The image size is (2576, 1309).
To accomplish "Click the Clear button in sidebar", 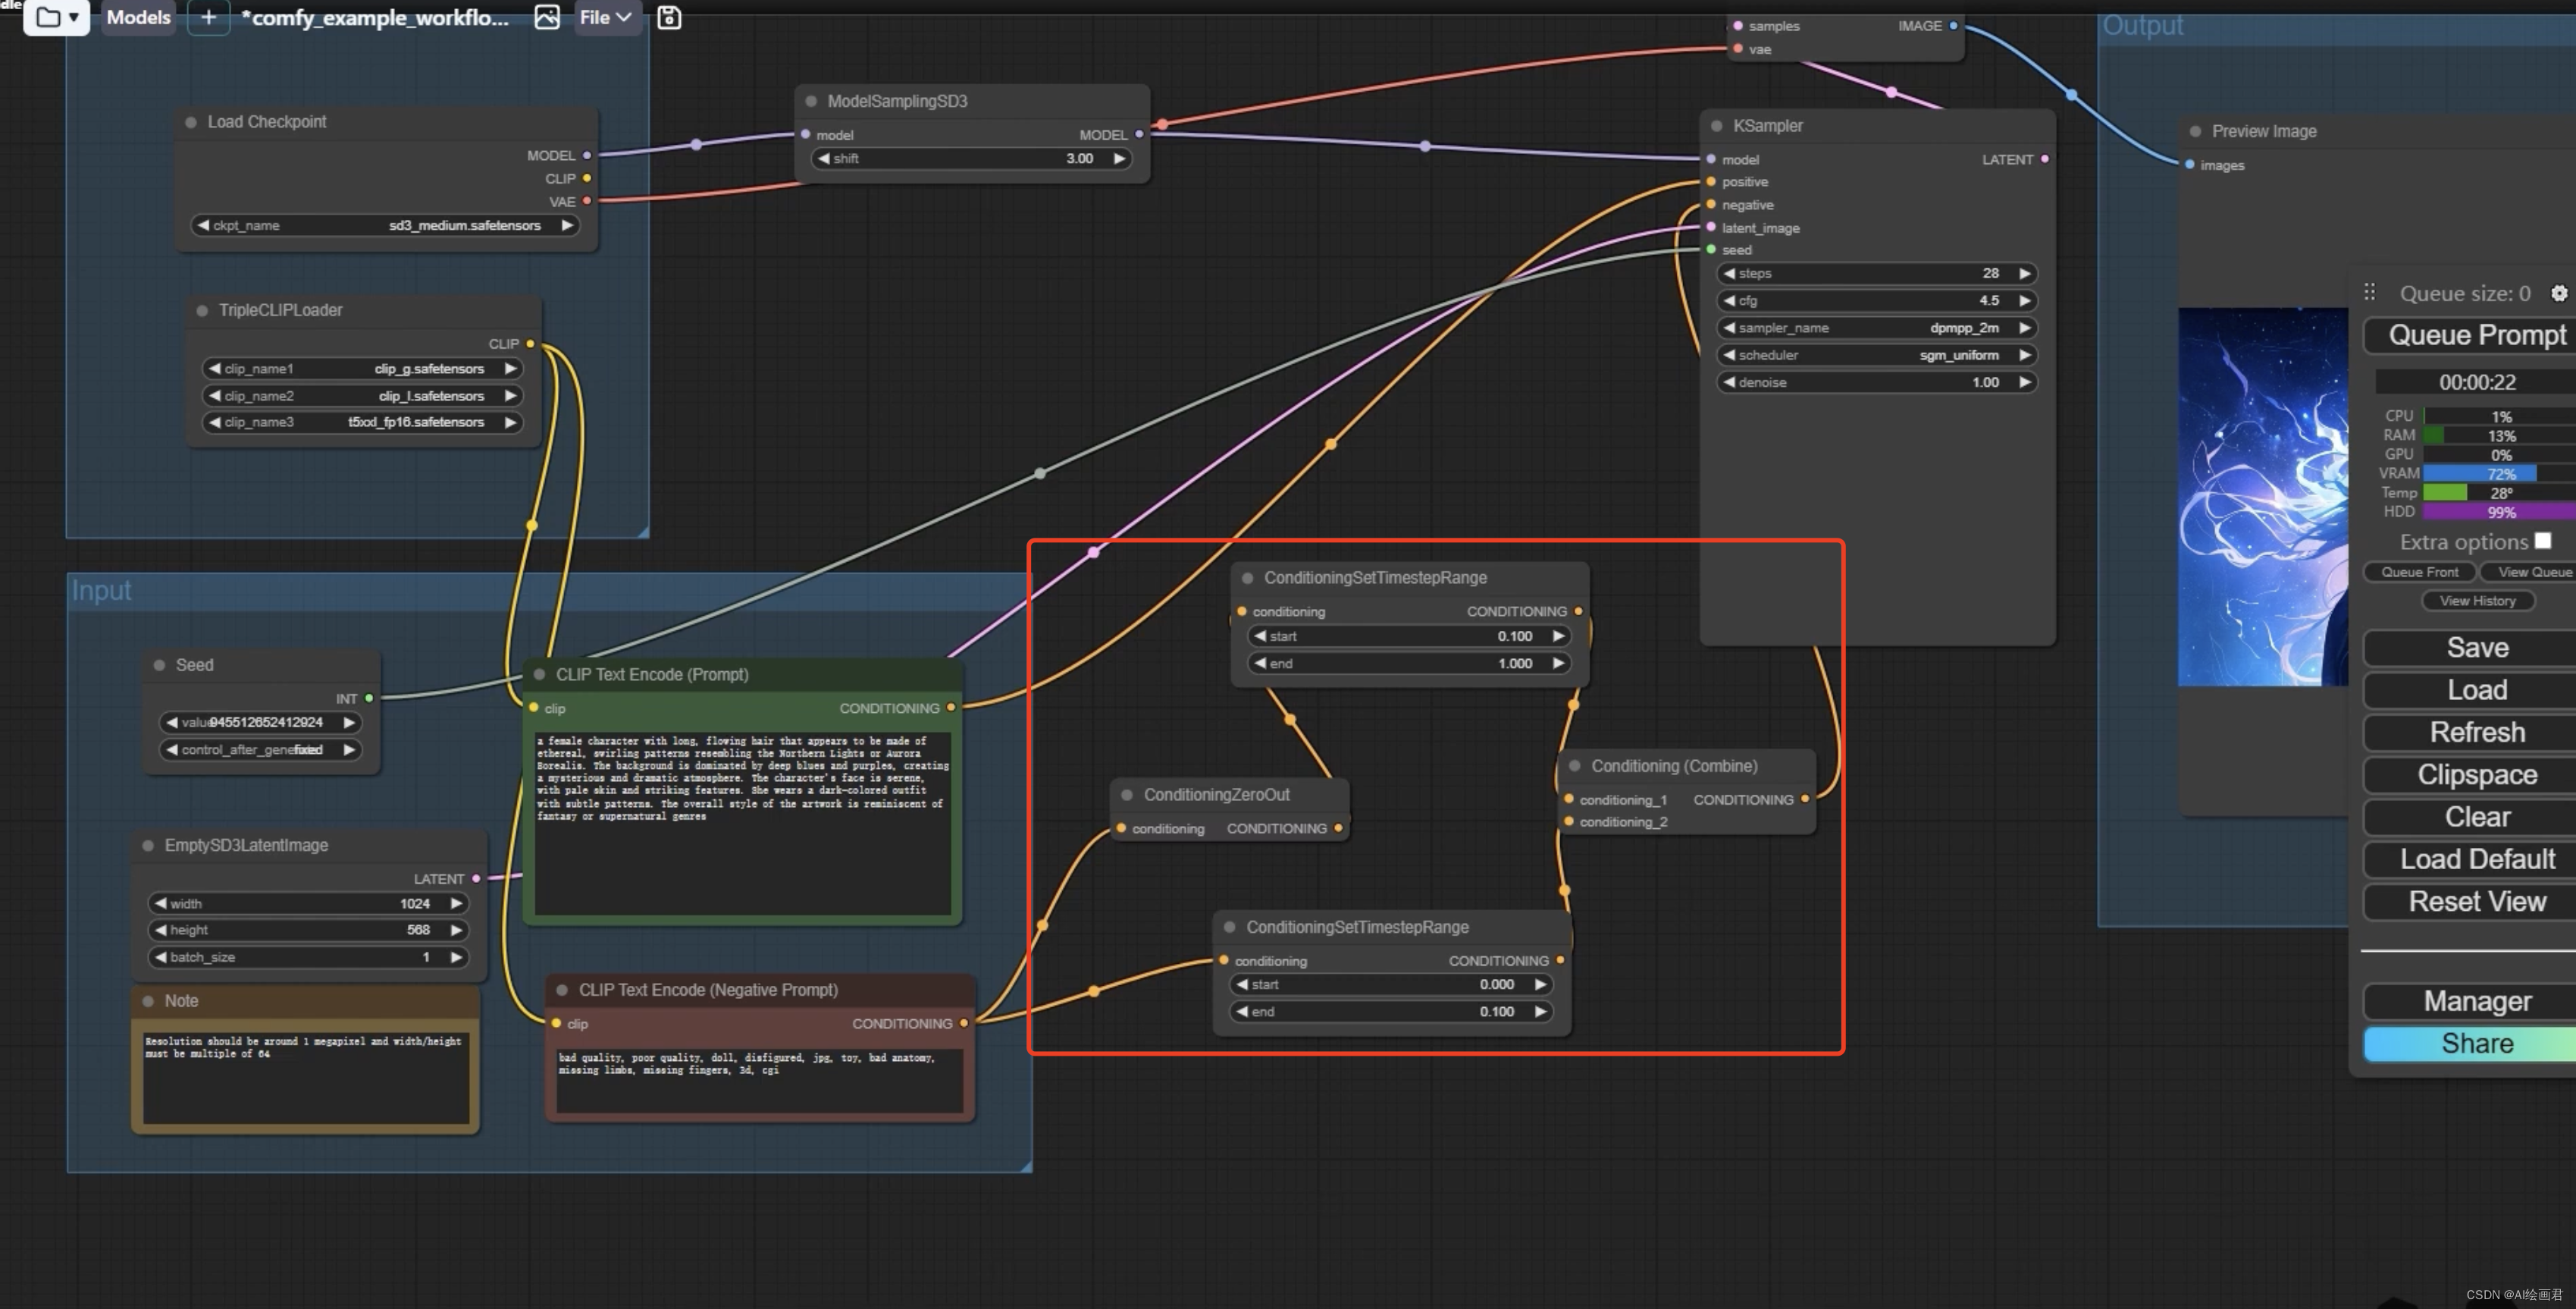I will pyautogui.click(x=2476, y=817).
